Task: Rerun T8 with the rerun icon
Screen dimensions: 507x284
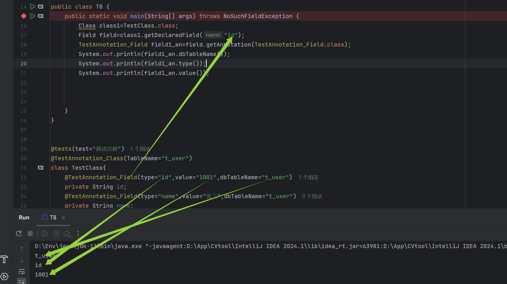Action: pyautogui.click(x=19, y=234)
